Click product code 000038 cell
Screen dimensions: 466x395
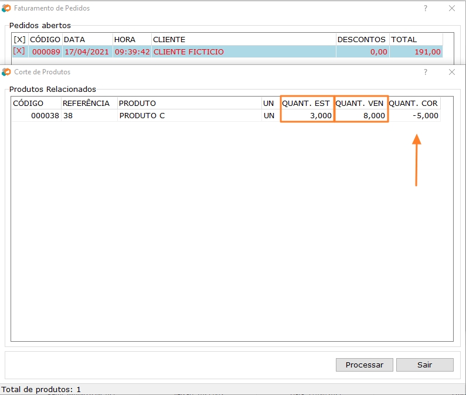pos(45,116)
